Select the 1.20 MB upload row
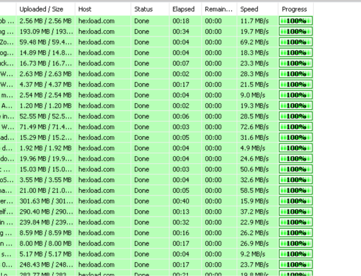The width and height of the screenshot is (361, 276). pyautogui.click(x=156, y=106)
